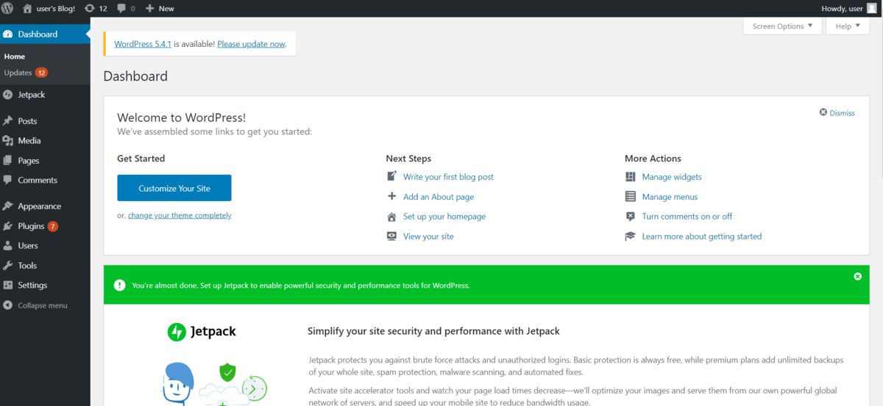Open the Dashboard menu item
Screen dimensions: 883x406
tap(45, 34)
